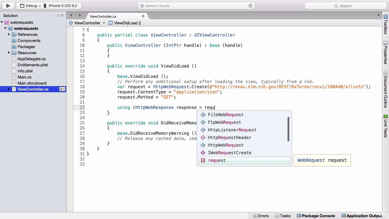Open ViewController.cs gear options menu
The width and height of the screenshot is (389, 219).
[62, 89]
